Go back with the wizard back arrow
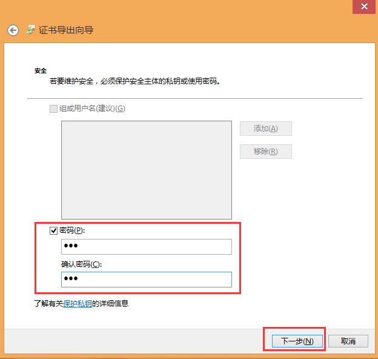Screen dimensions: 378x359 click(x=13, y=30)
